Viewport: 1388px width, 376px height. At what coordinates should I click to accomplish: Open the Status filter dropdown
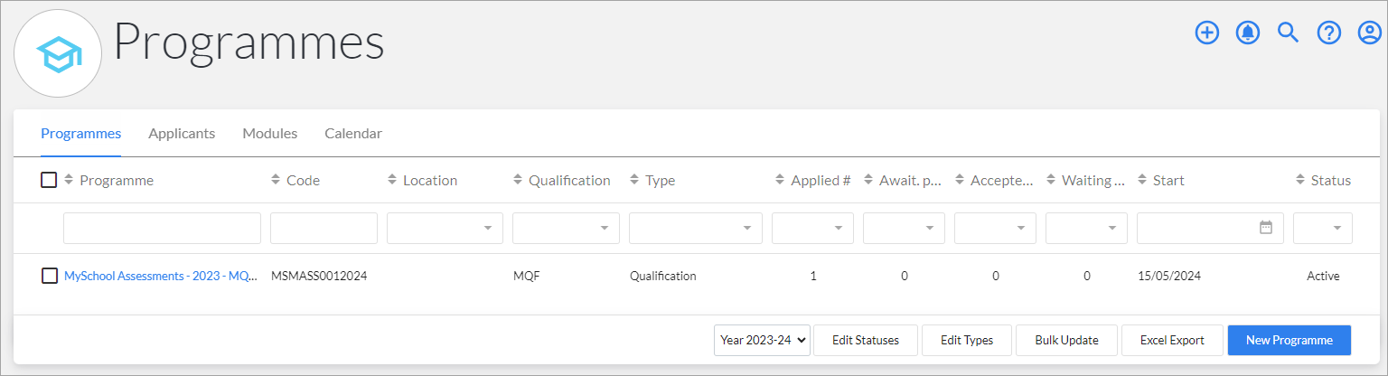(x=1323, y=228)
